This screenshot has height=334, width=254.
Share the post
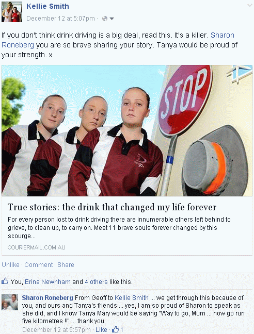tap(66, 265)
